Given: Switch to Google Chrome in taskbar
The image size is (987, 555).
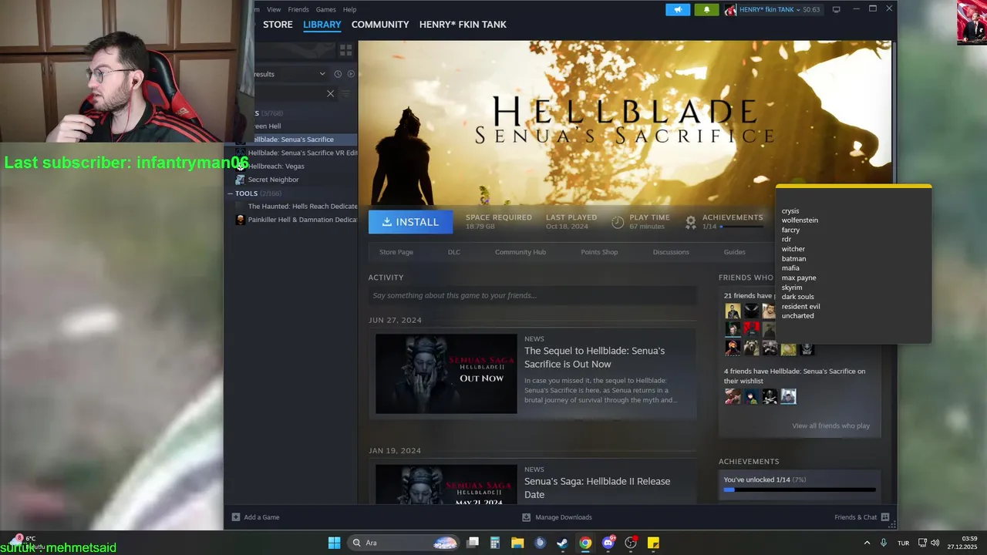Looking at the screenshot, I should (585, 543).
